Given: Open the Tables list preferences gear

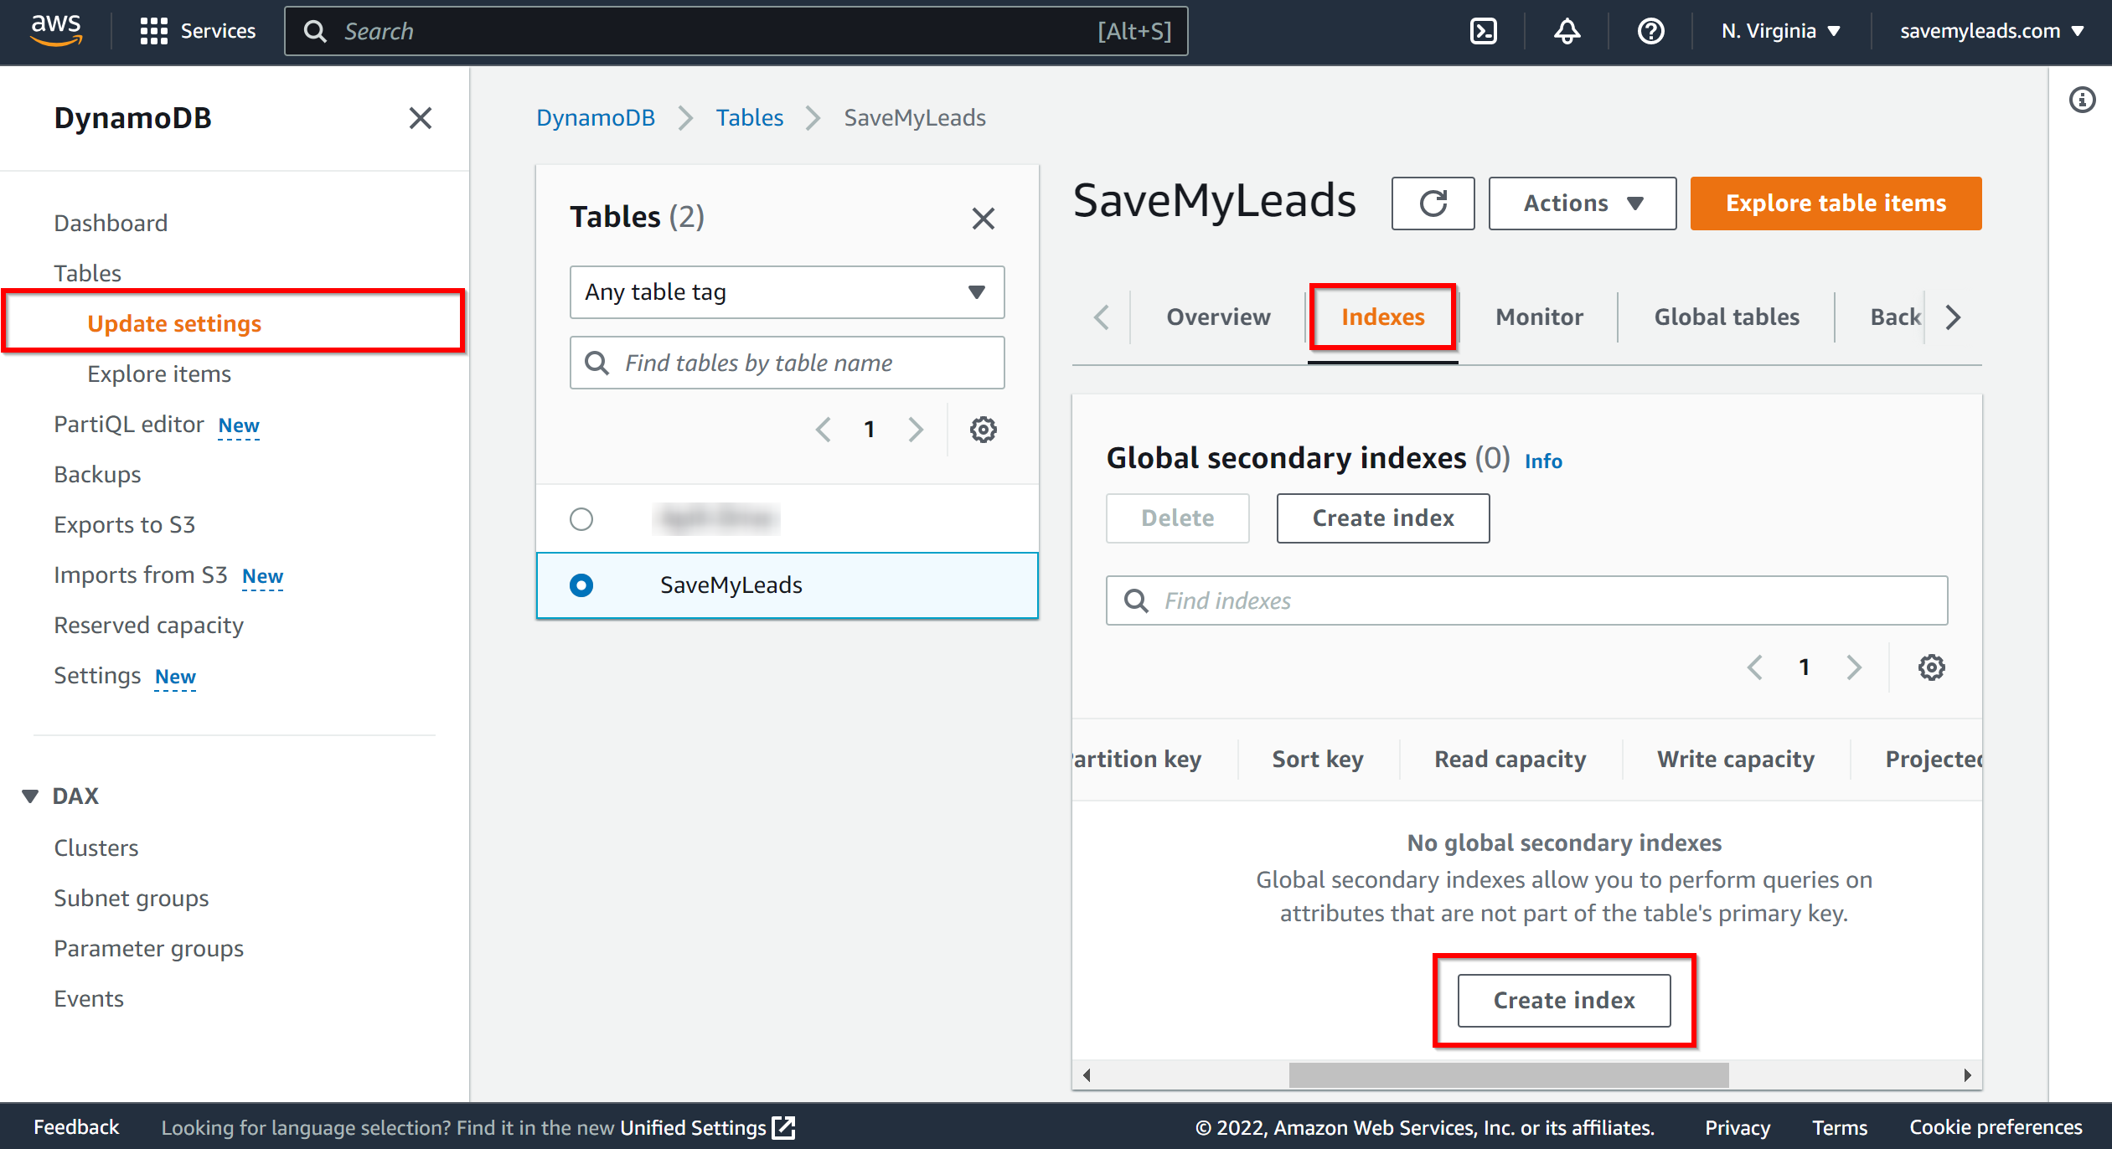Looking at the screenshot, I should tap(983, 430).
